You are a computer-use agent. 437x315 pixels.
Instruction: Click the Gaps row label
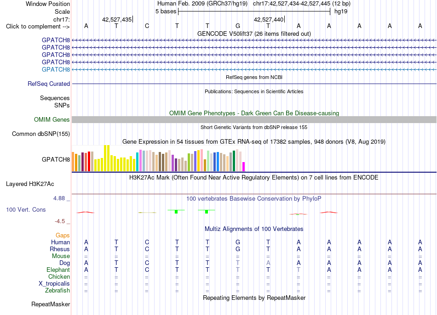tap(63, 236)
